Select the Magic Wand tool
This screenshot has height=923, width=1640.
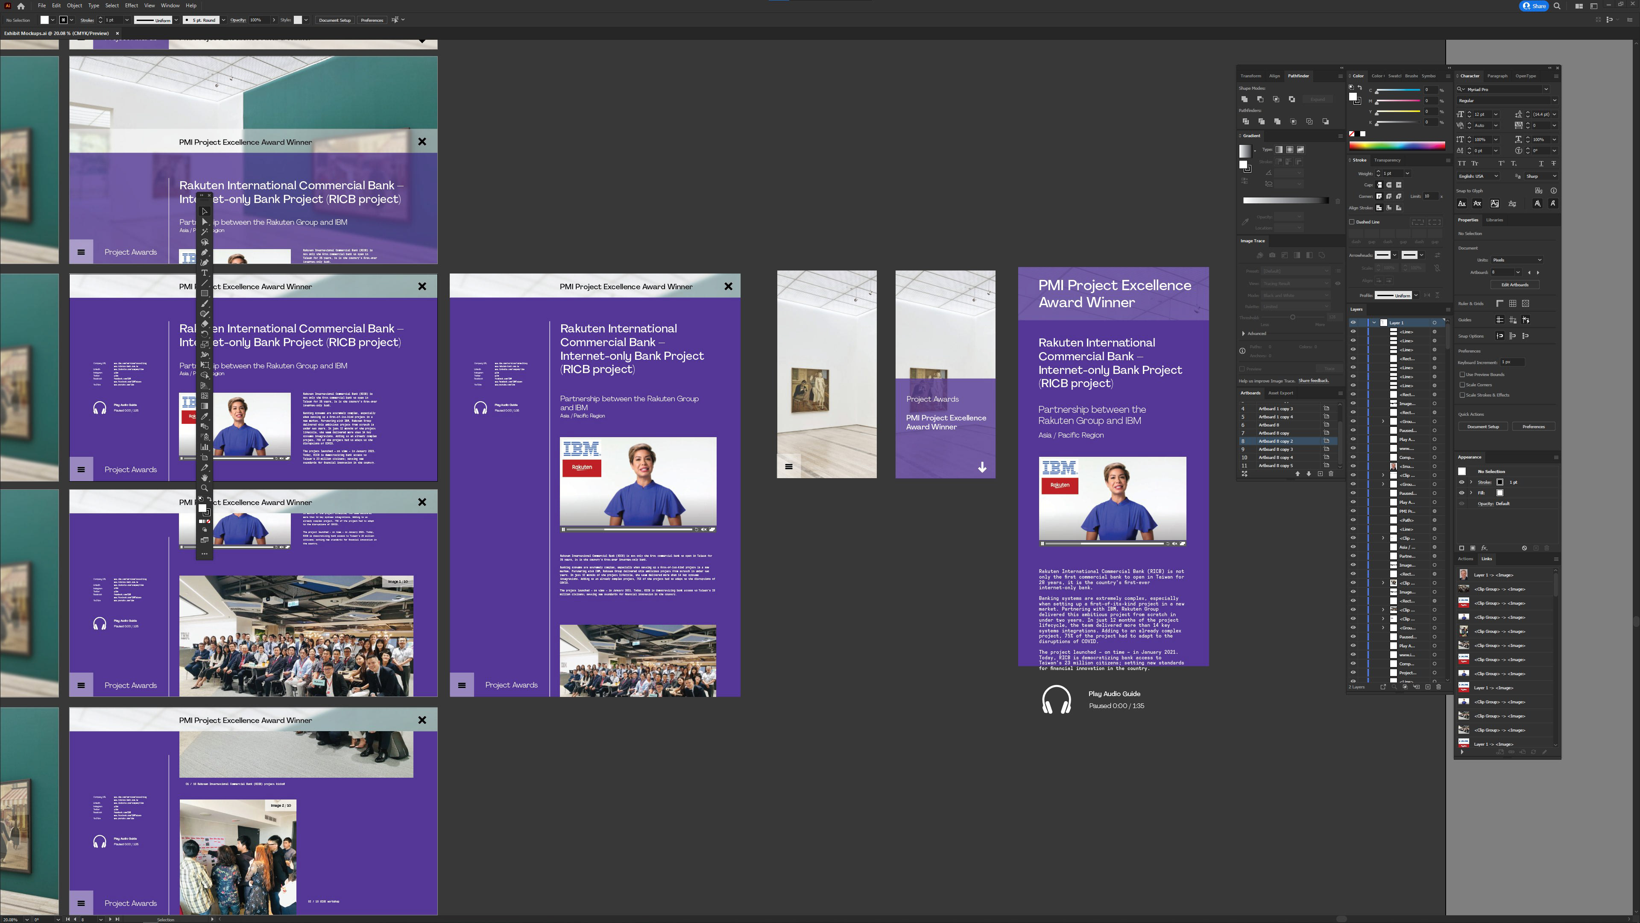point(205,232)
